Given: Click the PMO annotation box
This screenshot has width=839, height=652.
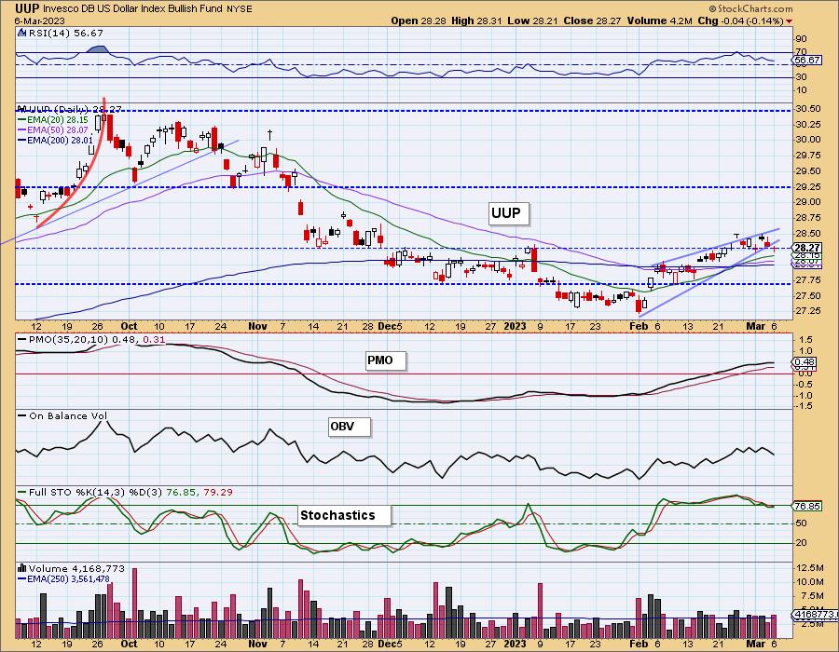Looking at the screenshot, I should pos(386,360).
